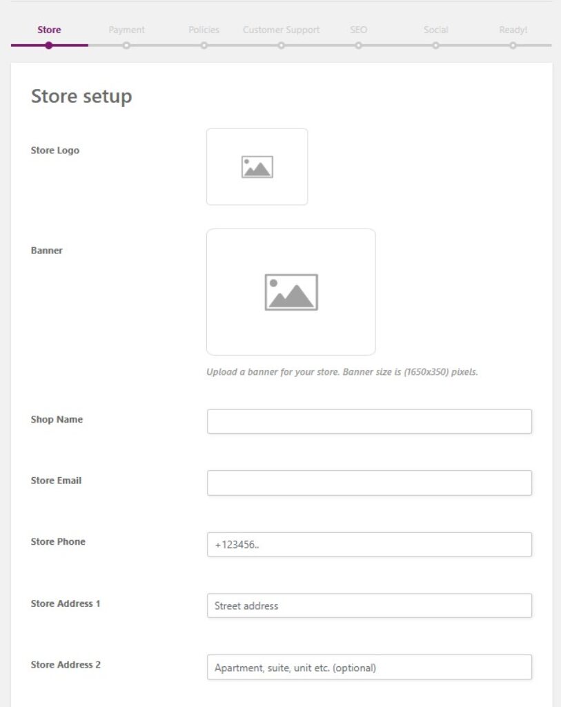Image resolution: width=561 pixels, height=707 pixels.
Task: Click the Payment step progress dot
Action: point(126,46)
